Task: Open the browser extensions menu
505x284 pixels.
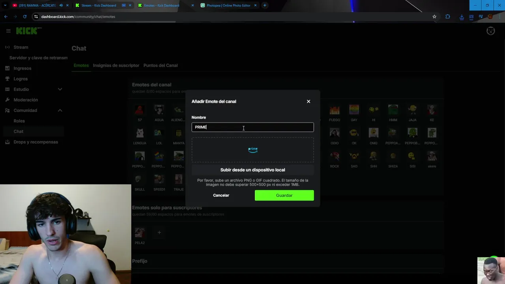Action: (447, 17)
